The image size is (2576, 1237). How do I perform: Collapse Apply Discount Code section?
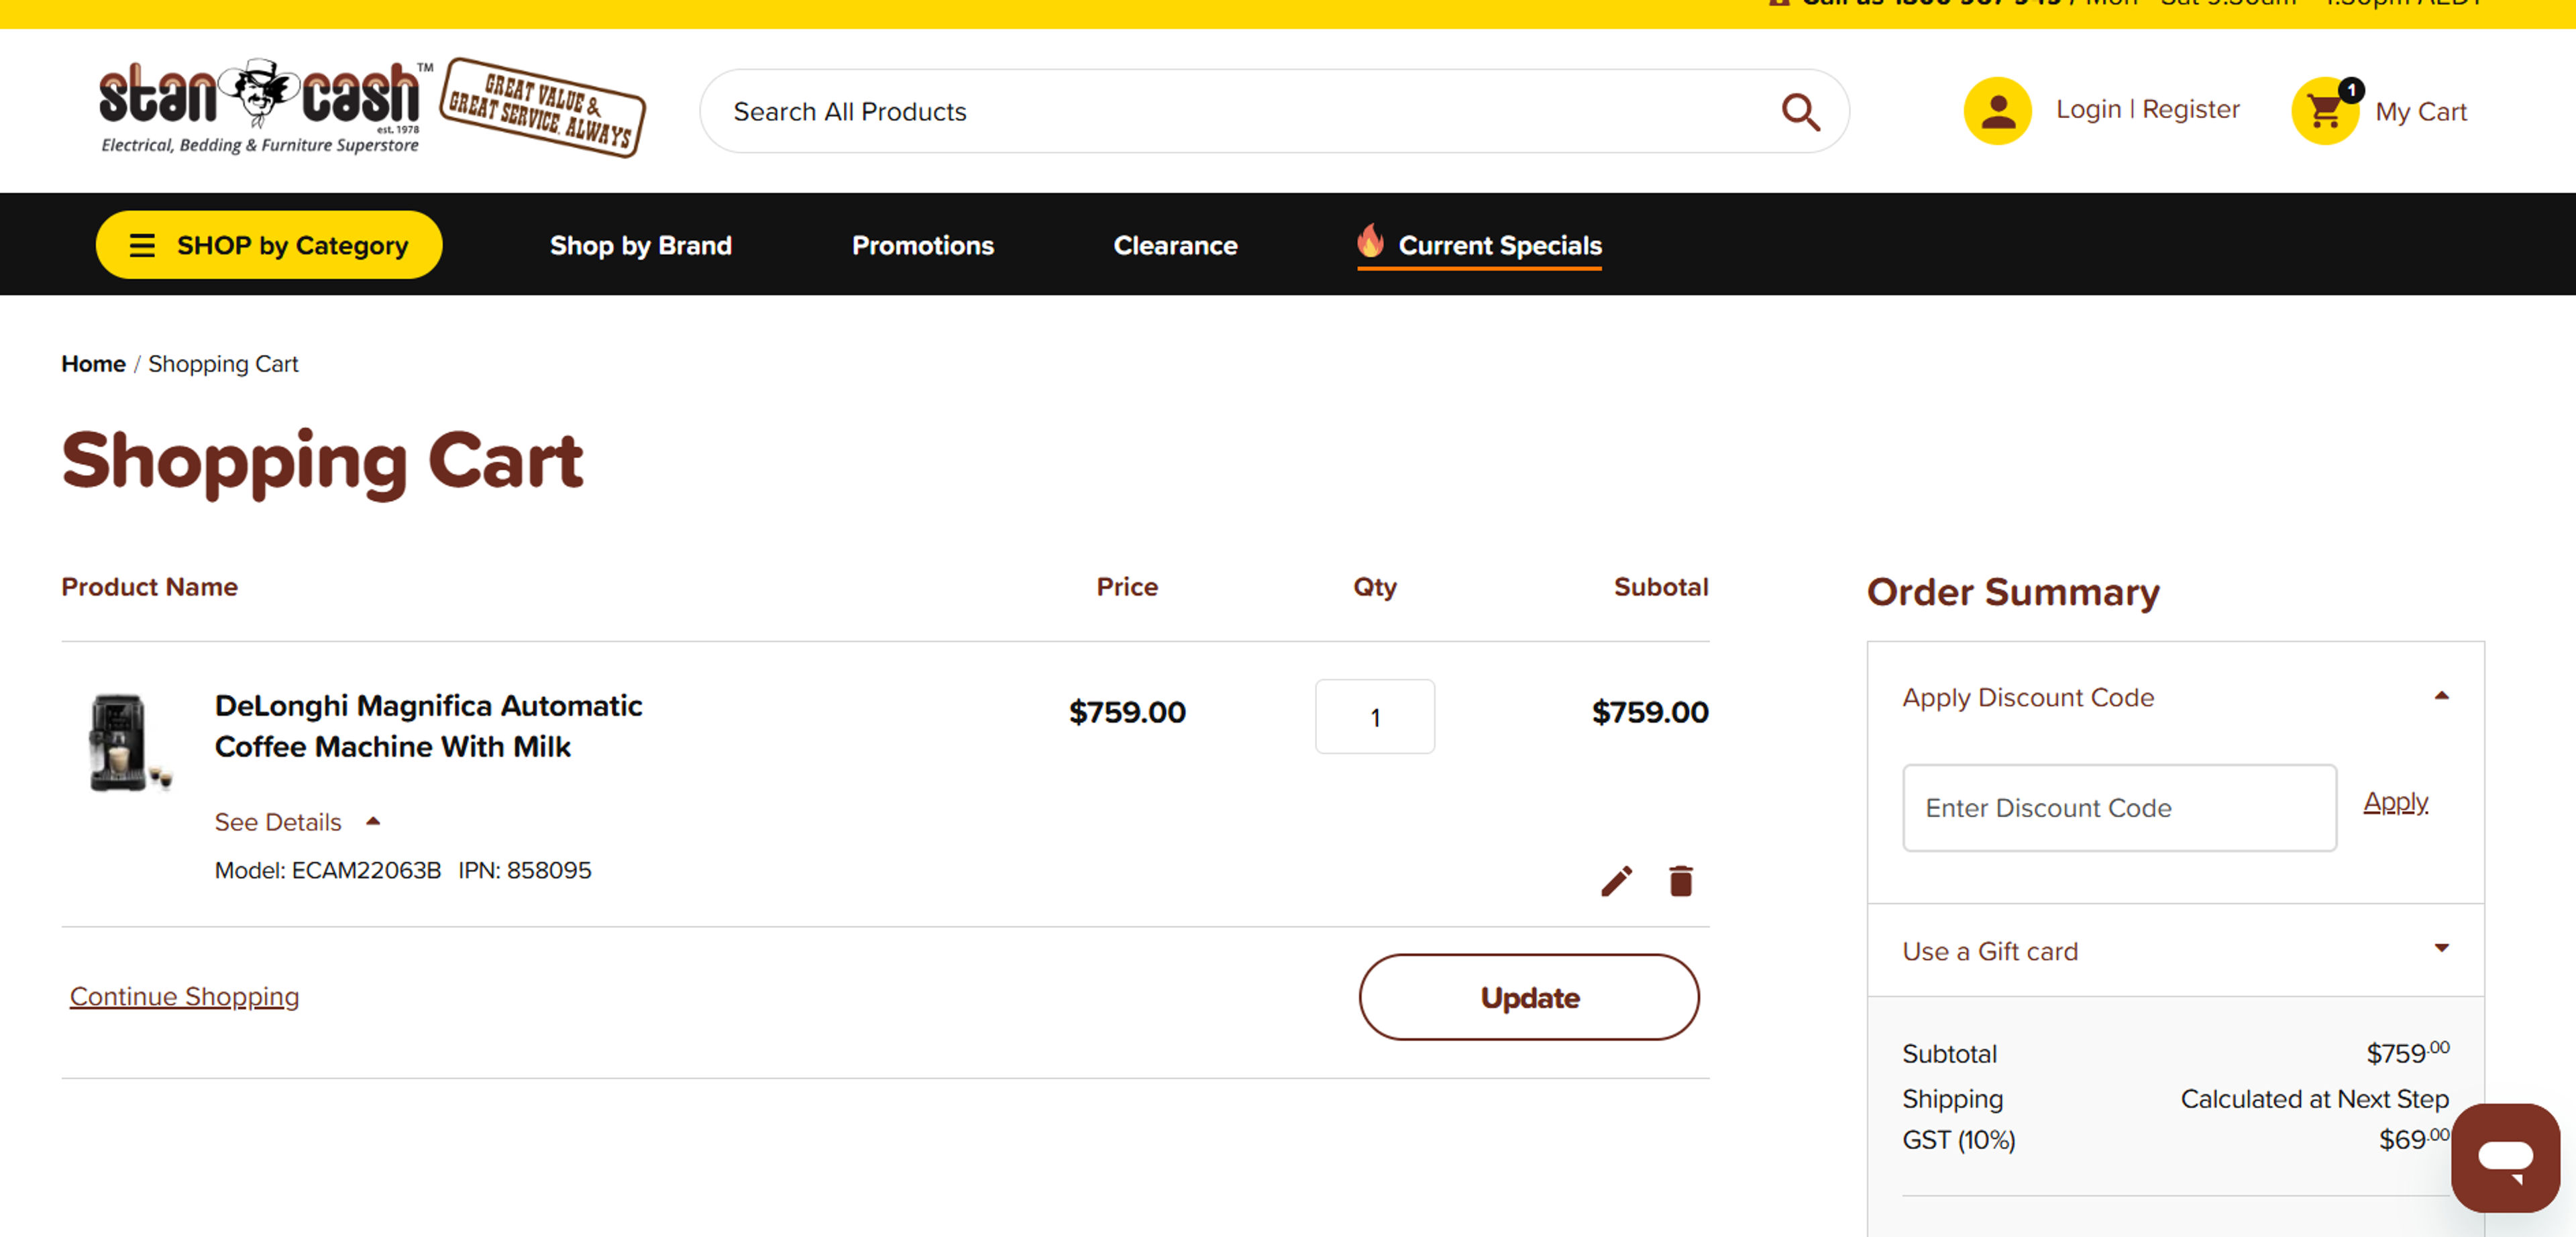point(2175,697)
